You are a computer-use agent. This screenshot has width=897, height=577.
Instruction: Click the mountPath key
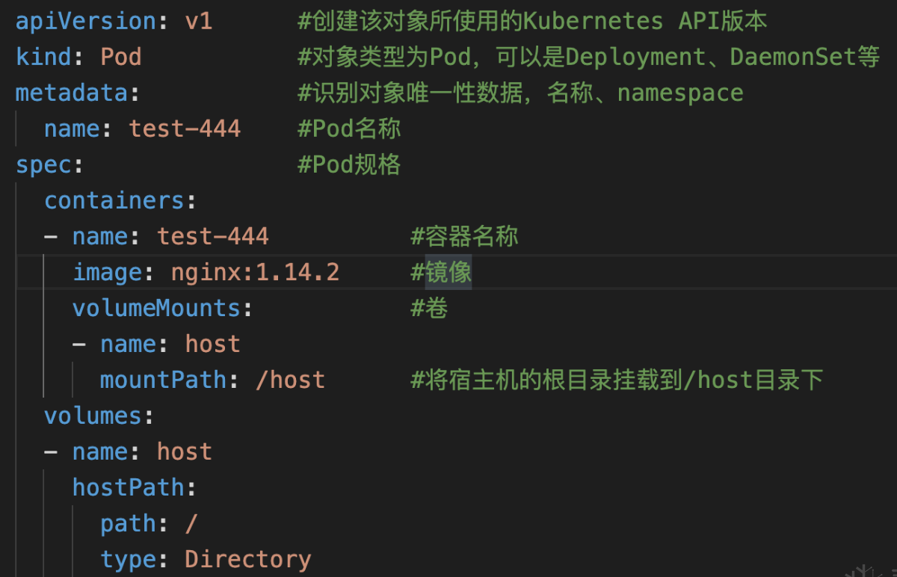[x=163, y=380]
